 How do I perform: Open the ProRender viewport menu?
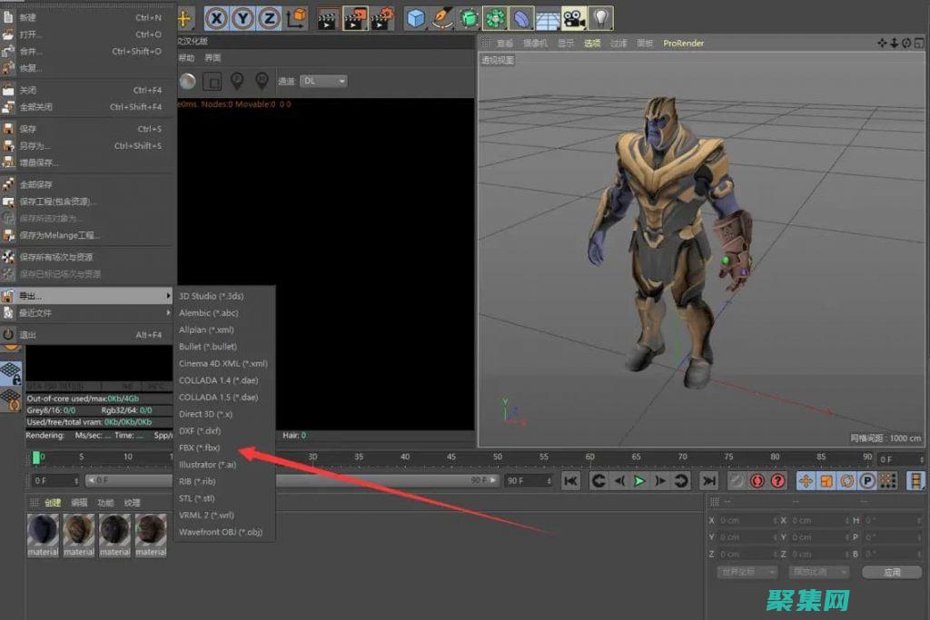click(684, 43)
